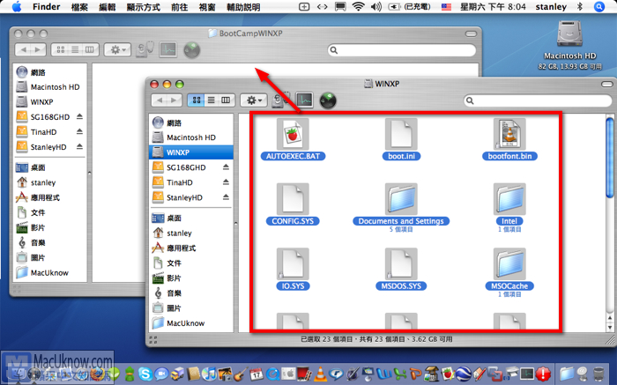Image resolution: width=617 pixels, height=385 pixels.
Task: Launch QuickTime Player from the dock
Action: click(x=272, y=374)
